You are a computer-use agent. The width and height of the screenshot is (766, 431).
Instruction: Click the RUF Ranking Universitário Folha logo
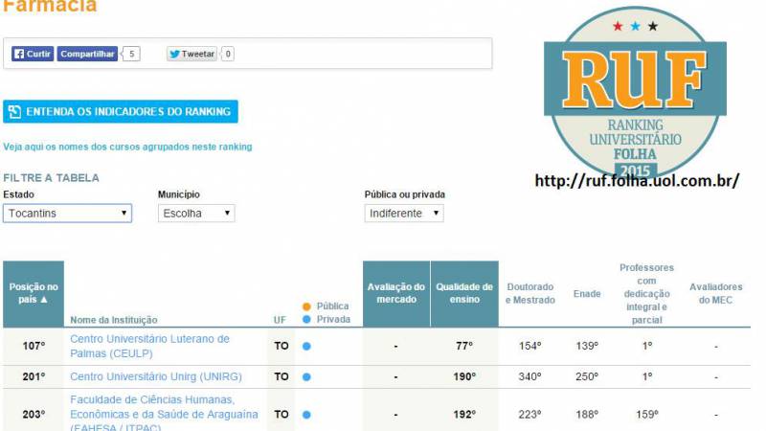[x=635, y=96]
